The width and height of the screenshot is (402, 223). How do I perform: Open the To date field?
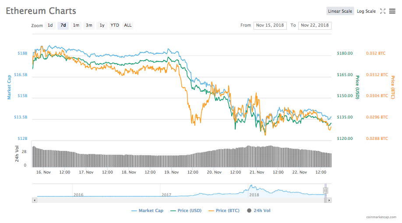tap(314, 25)
